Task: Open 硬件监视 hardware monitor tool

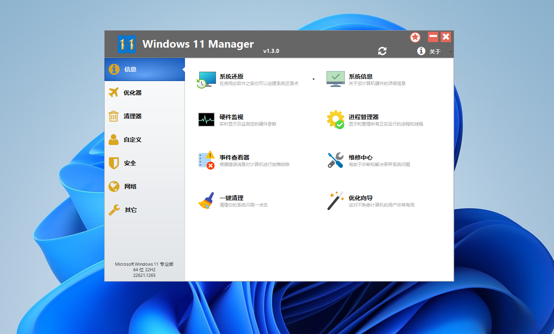Action: [x=237, y=120]
